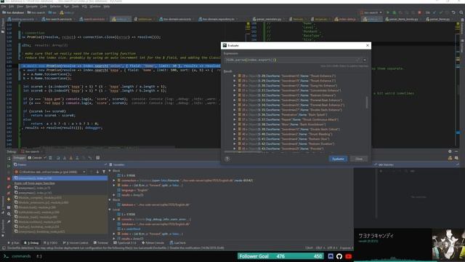
Task: Open Search Everywhere magnifier in top toolbar
Action: (x=461, y=12)
